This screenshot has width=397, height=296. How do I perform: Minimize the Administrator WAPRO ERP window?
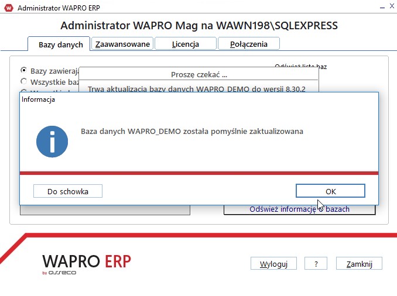click(382, 7)
